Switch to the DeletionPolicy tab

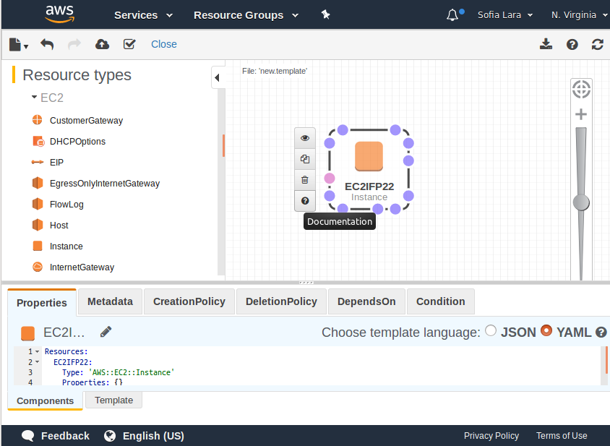pyautogui.click(x=281, y=301)
